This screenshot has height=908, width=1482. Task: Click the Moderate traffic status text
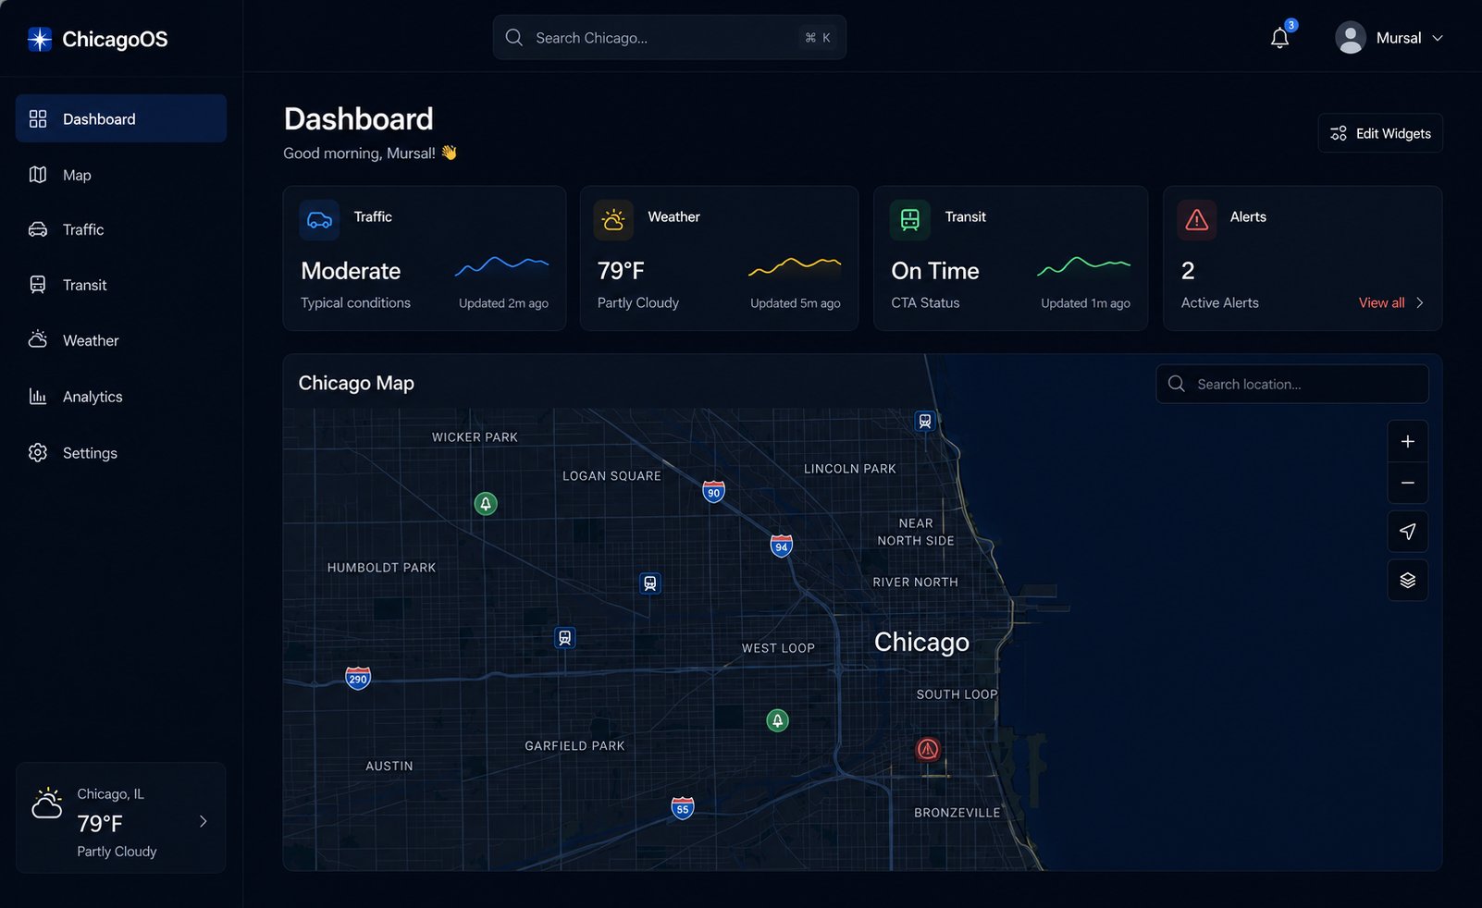[x=351, y=271]
